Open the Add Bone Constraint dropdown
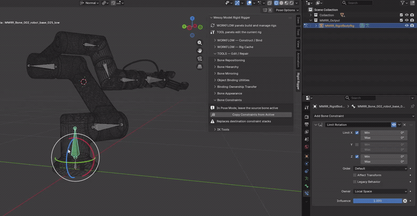Viewport: 417px width, 216px height. tap(364, 116)
